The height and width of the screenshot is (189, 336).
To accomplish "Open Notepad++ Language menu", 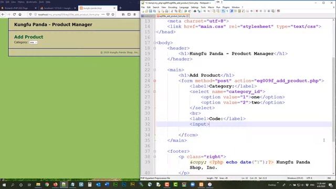I will click(184, 7).
